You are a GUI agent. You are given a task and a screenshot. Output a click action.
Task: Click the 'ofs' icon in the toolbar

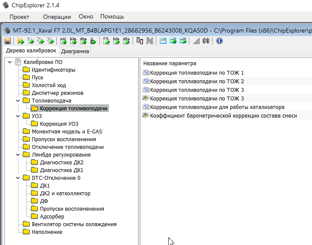tap(63, 41)
